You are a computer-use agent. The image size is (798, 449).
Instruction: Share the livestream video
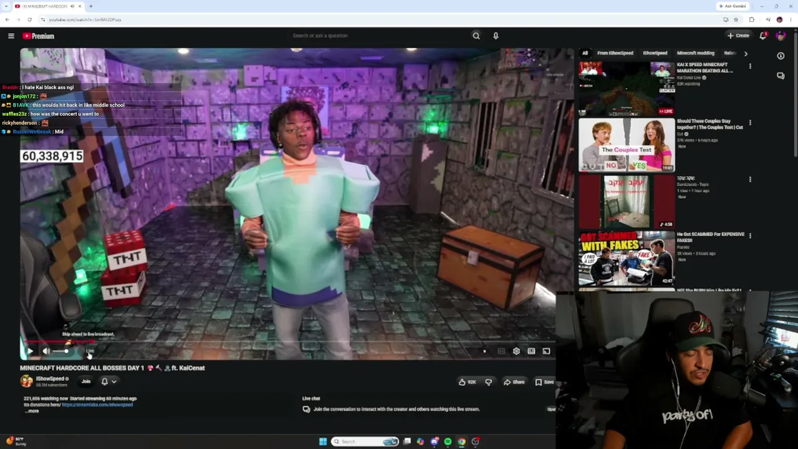(514, 382)
